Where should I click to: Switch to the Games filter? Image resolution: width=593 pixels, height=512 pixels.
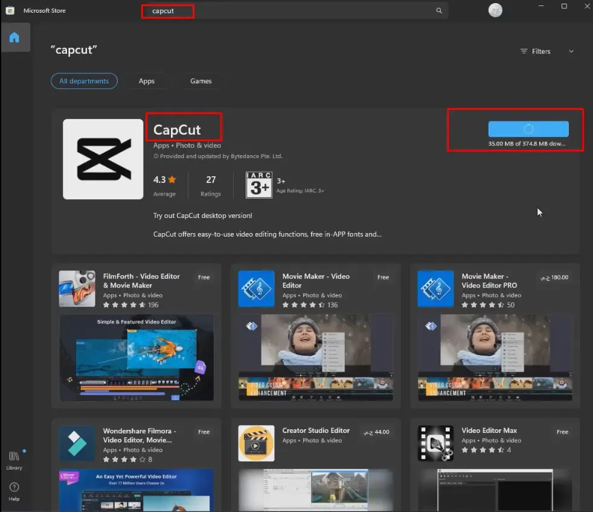201,81
